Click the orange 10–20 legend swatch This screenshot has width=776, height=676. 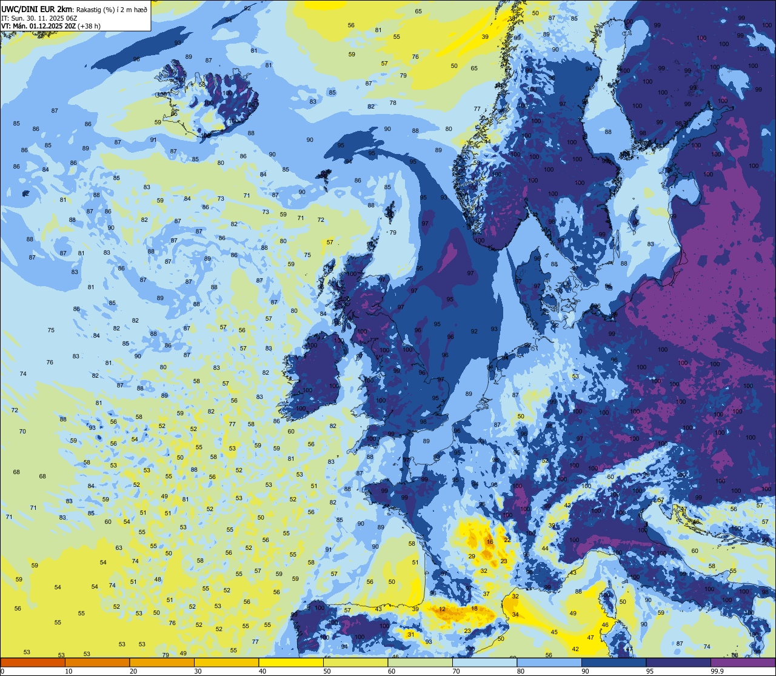coord(97,662)
